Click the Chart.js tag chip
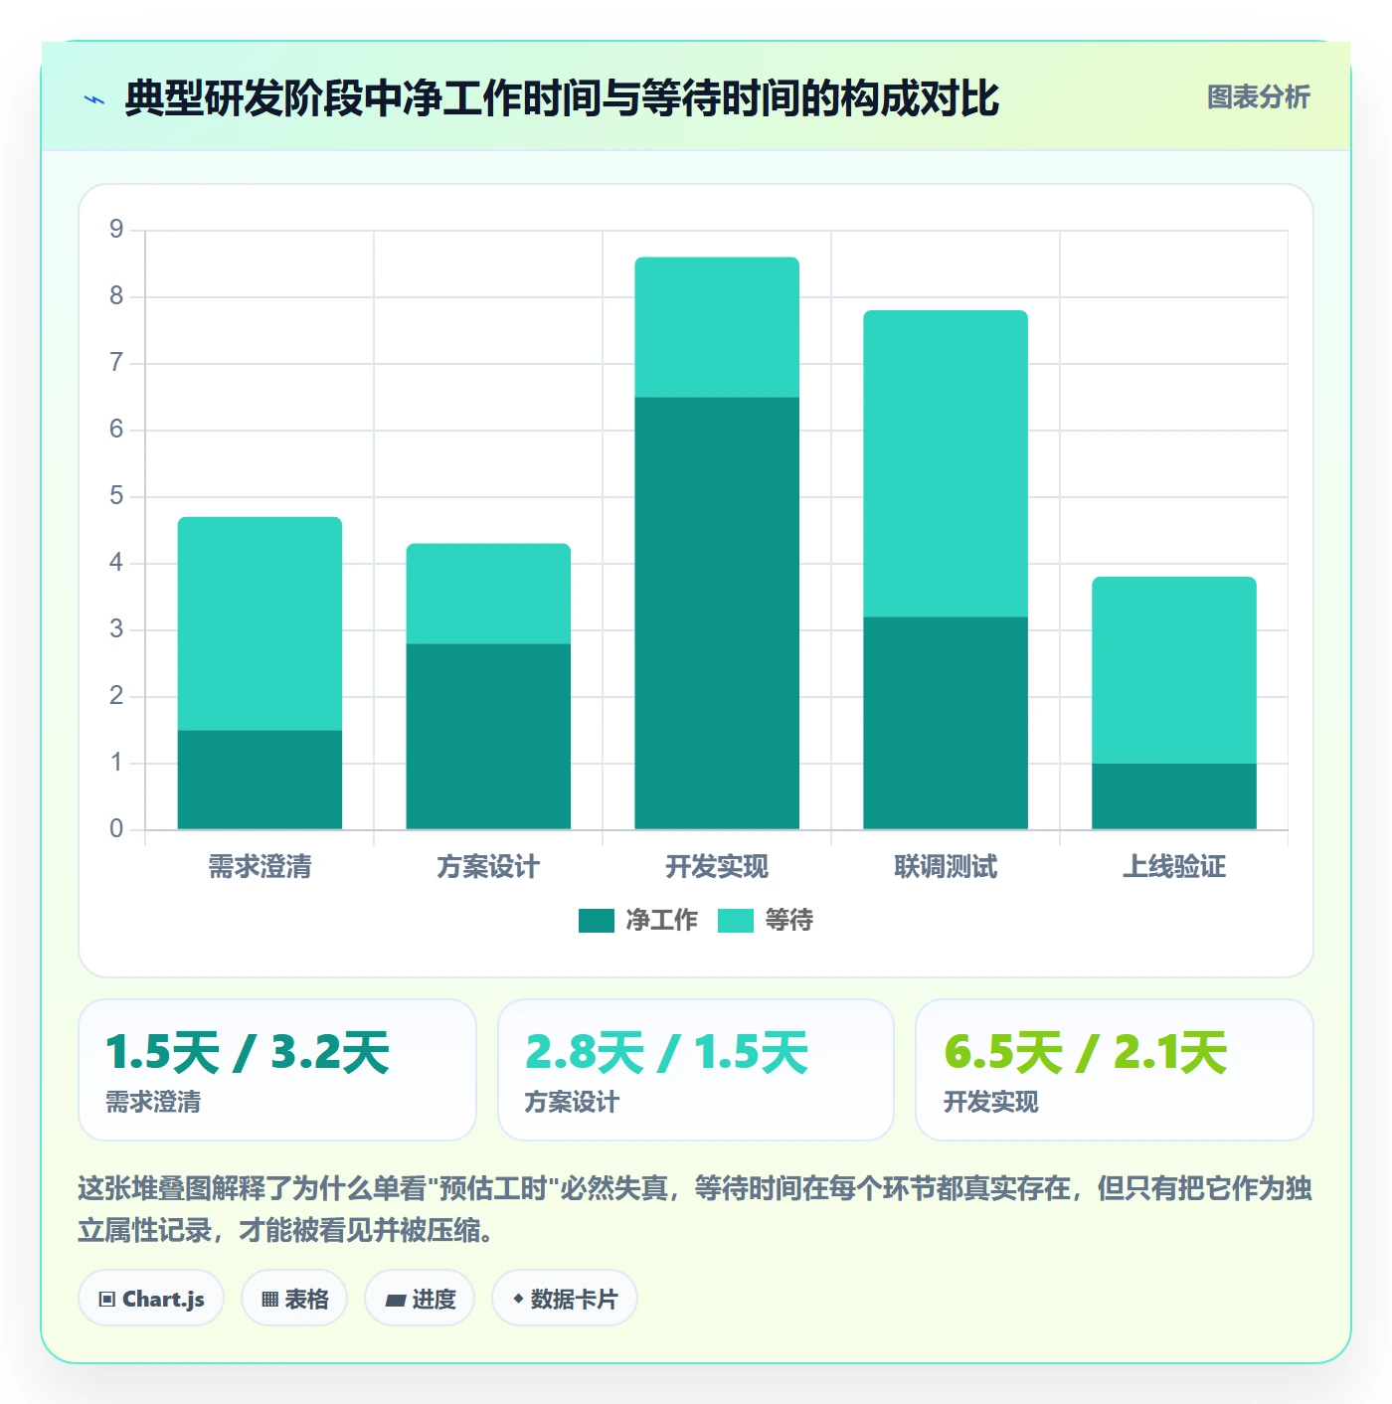Image resolution: width=1392 pixels, height=1404 pixels. pyautogui.click(x=151, y=1299)
